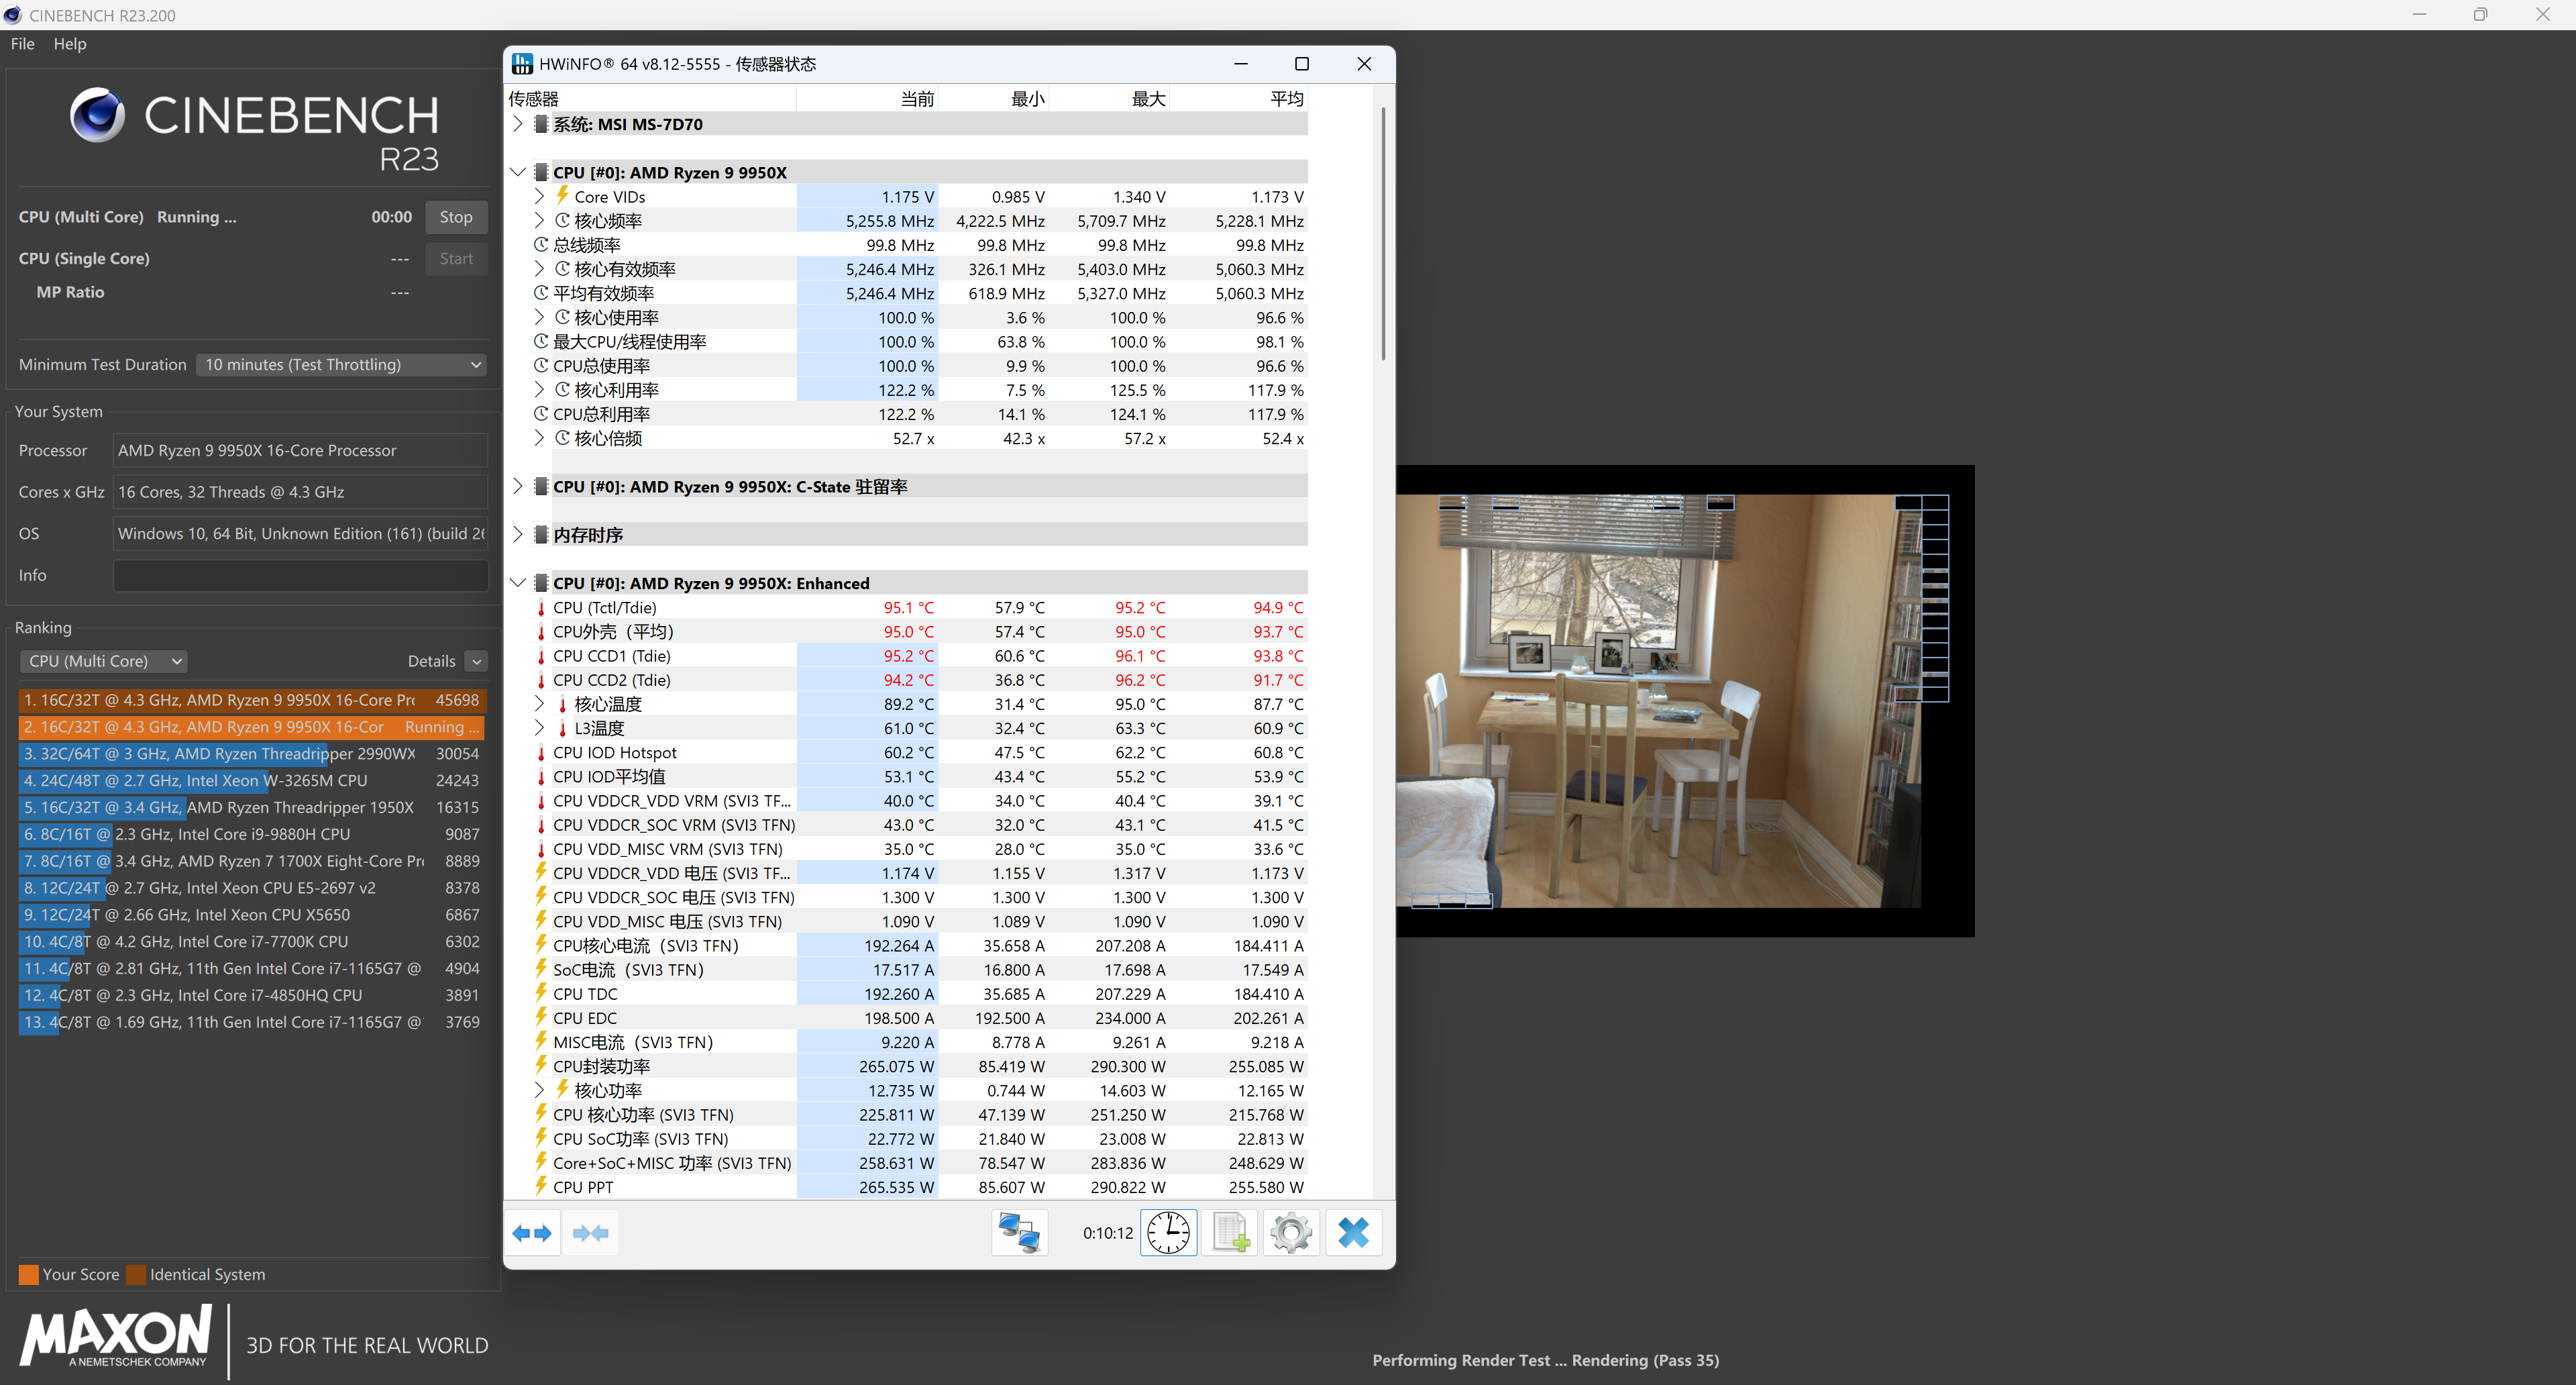Viewport: 2576px width, 1385px height.
Task: Click the log file add icon
Action: tap(1230, 1233)
